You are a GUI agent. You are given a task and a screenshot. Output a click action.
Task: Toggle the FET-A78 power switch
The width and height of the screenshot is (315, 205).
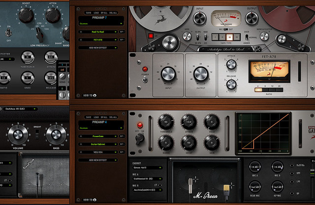(145, 80)
